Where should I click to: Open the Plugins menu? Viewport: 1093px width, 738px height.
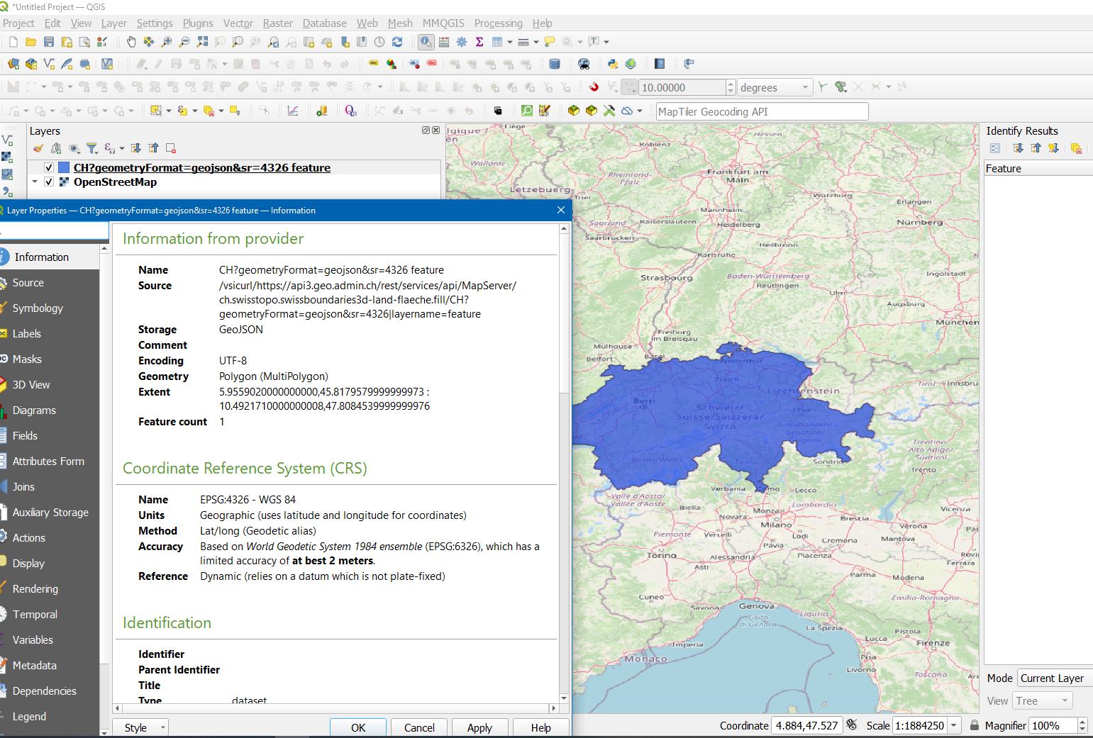click(198, 23)
